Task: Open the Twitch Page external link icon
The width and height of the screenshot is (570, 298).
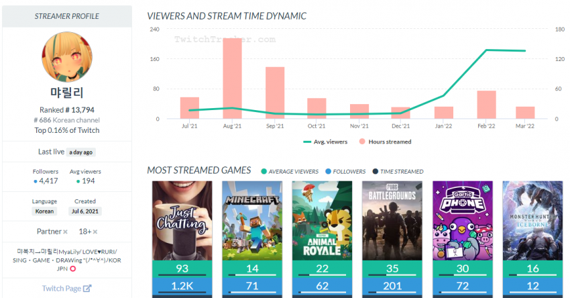Action: 87,289
